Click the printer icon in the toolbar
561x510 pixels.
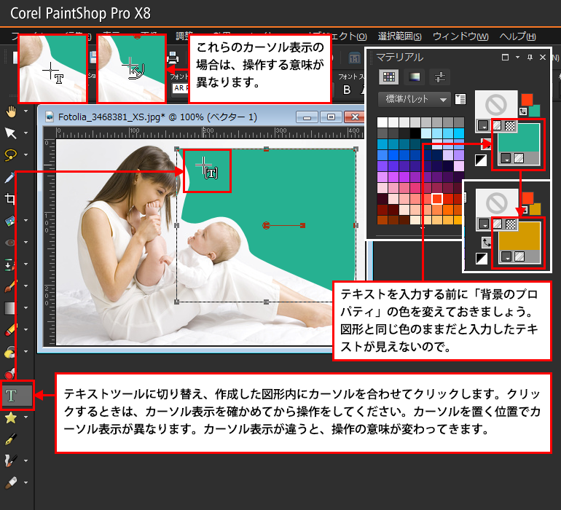(x=173, y=58)
